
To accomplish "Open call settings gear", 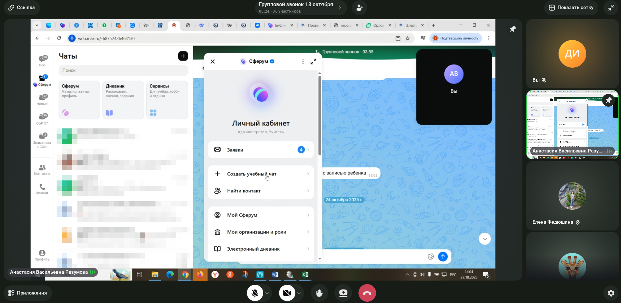I will [611, 293].
